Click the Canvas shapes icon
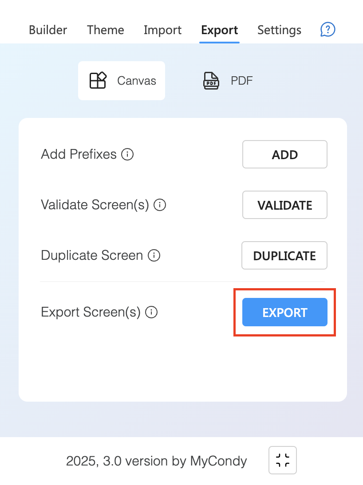This screenshot has height=485, width=363. coord(98,80)
